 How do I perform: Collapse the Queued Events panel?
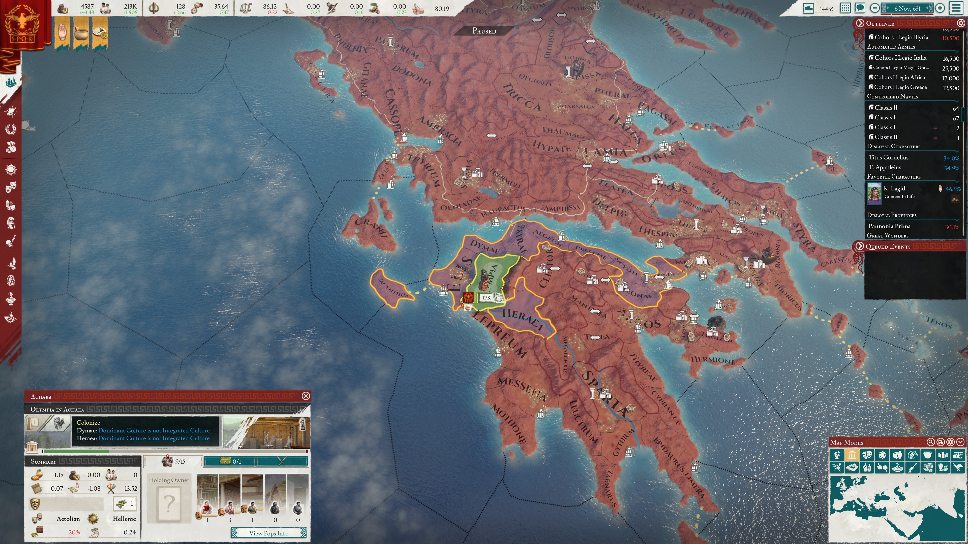coord(859,246)
